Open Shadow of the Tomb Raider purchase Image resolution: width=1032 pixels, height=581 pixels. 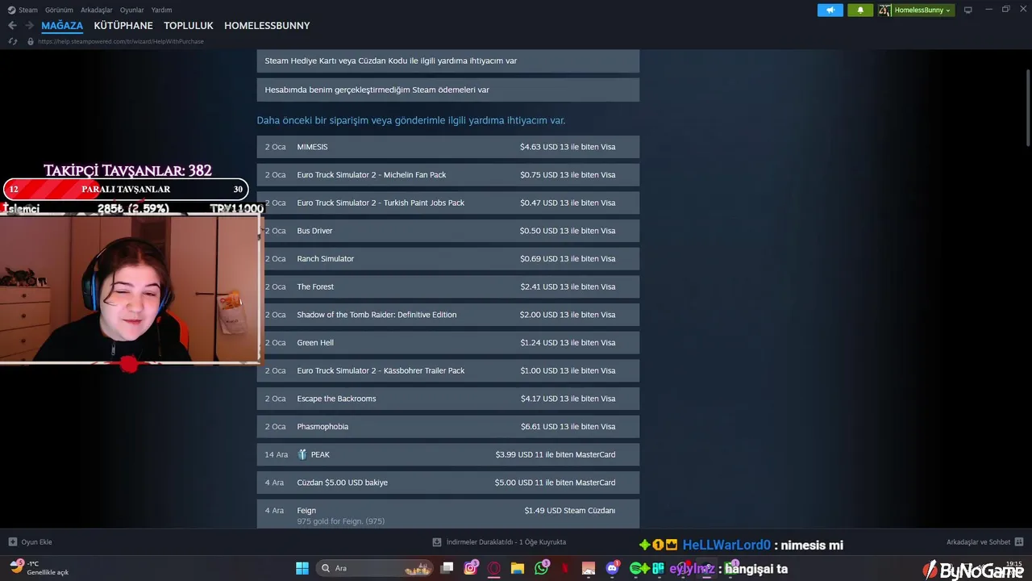[448, 315]
